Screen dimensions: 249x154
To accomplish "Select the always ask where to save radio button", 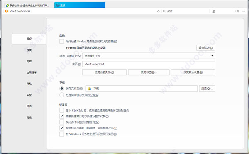I will [61, 95].
